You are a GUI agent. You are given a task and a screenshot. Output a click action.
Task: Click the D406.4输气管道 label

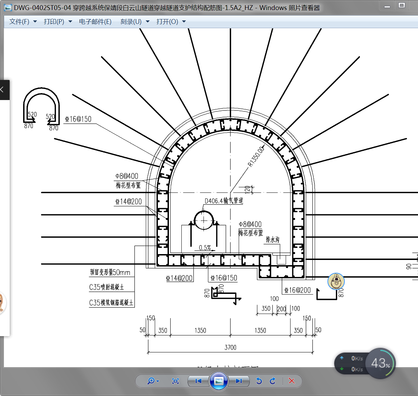pyautogui.click(x=224, y=200)
